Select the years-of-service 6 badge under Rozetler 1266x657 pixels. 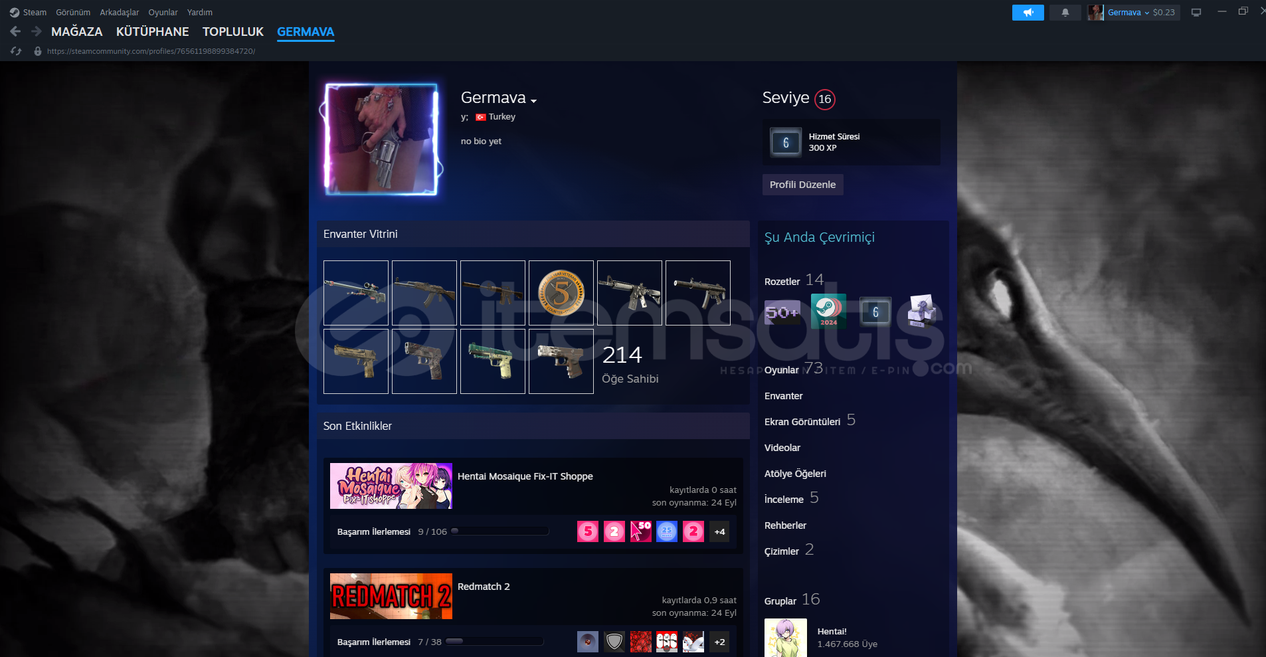click(875, 312)
